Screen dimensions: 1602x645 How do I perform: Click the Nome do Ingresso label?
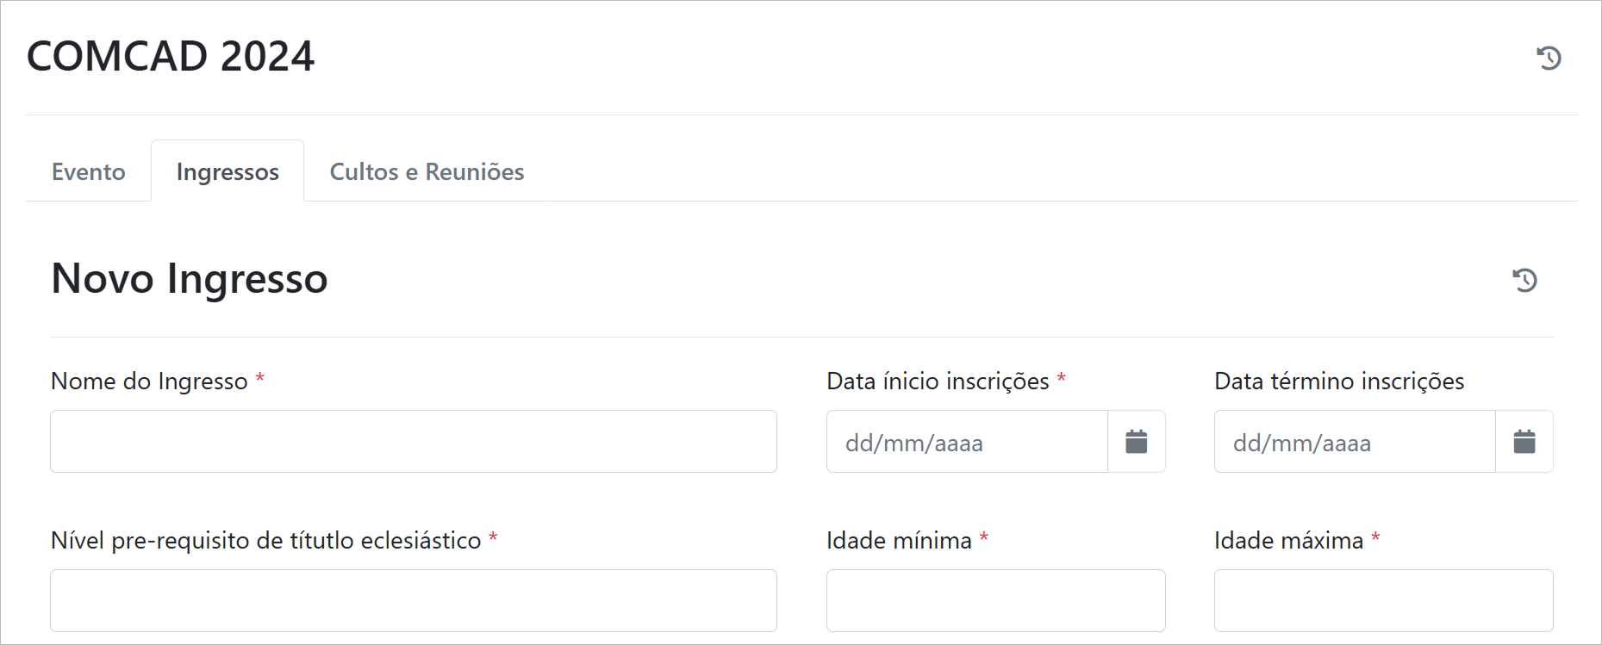point(149,381)
